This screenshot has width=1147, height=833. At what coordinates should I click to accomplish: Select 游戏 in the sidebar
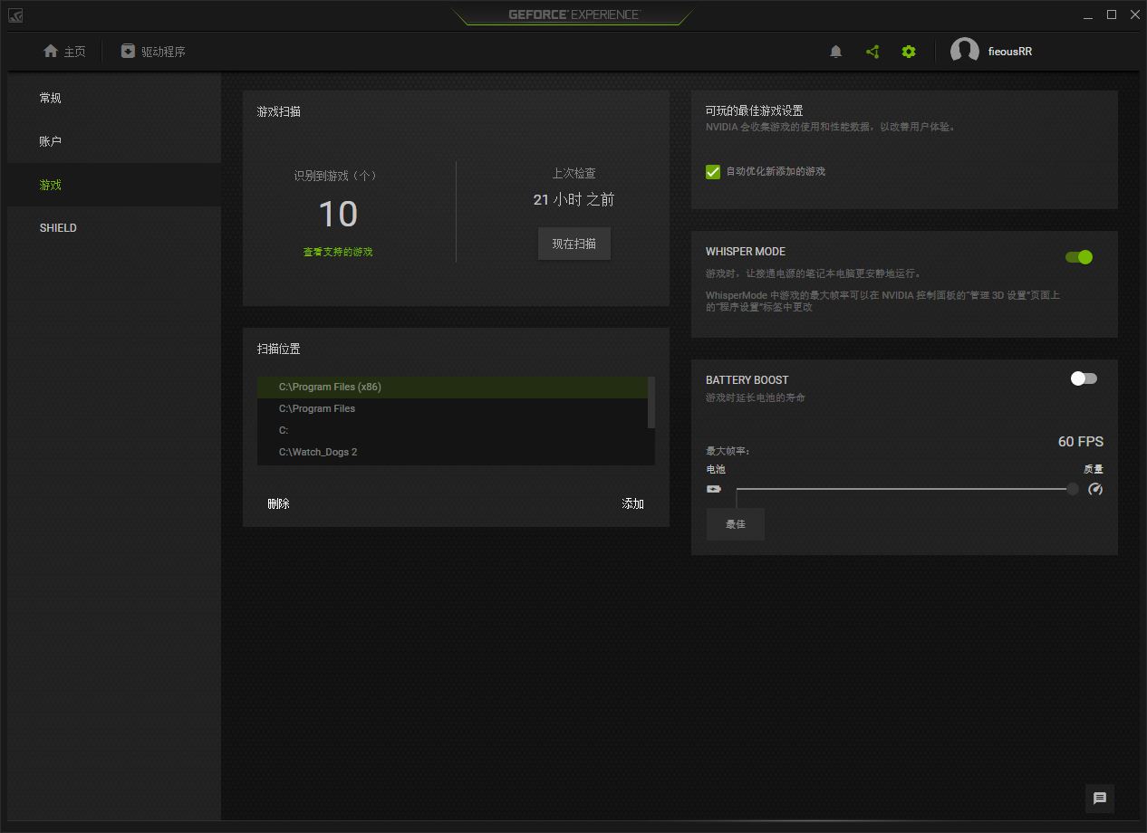point(114,185)
